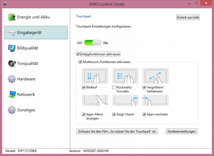Open the Tonqualität category

click(36, 64)
